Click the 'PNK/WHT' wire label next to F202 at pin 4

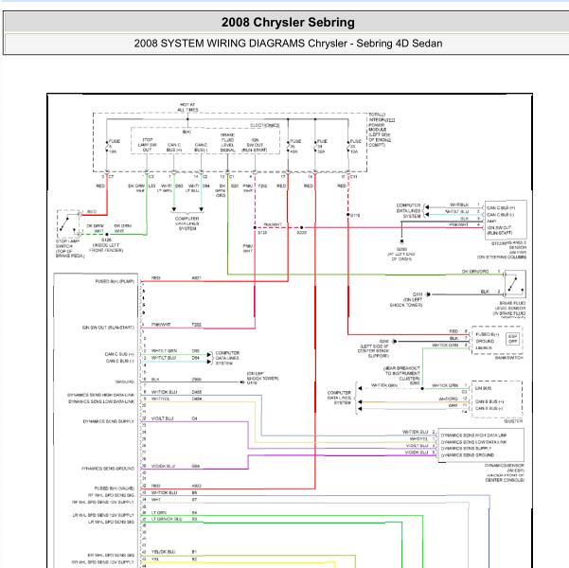tap(161, 325)
